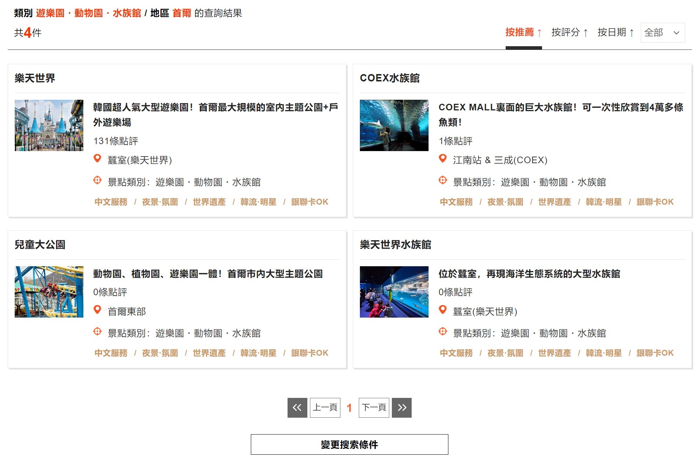Click the location pin icon beside 江南站 & 三成(COEX)
Viewport: 697px width, 465px height.
(x=443, y=159)
